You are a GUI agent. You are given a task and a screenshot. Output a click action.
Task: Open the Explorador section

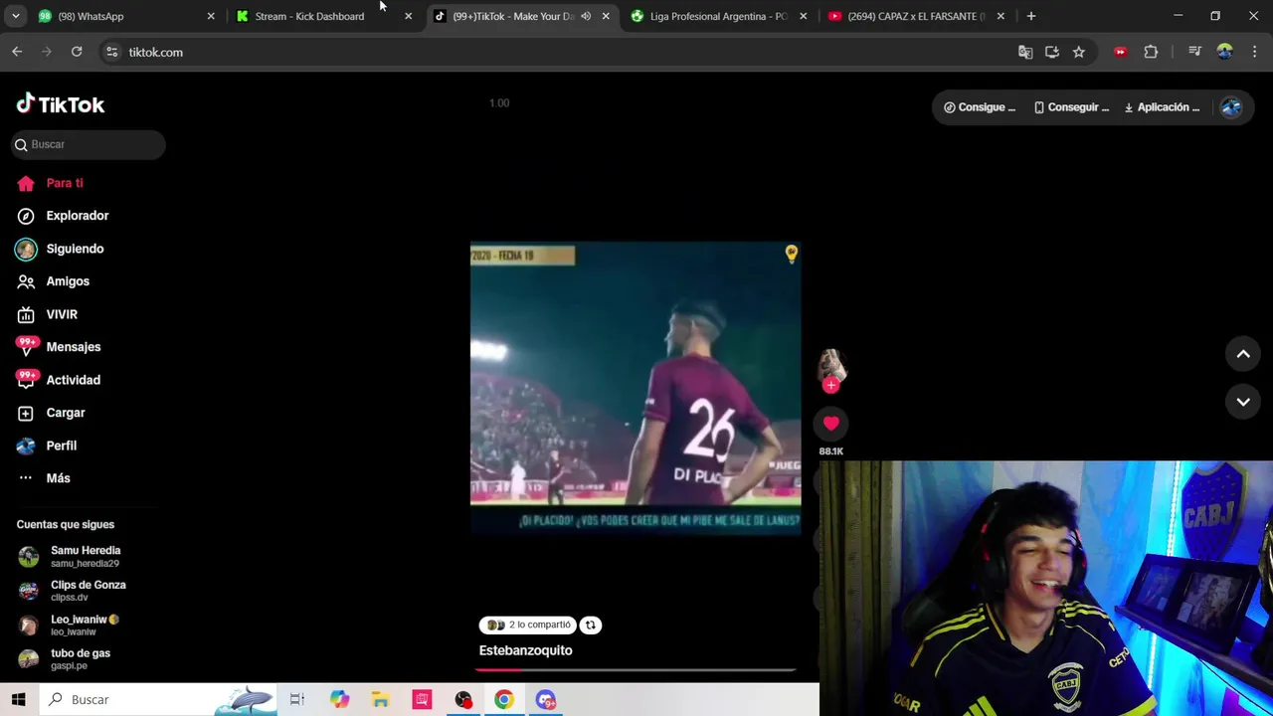point(63,216)
